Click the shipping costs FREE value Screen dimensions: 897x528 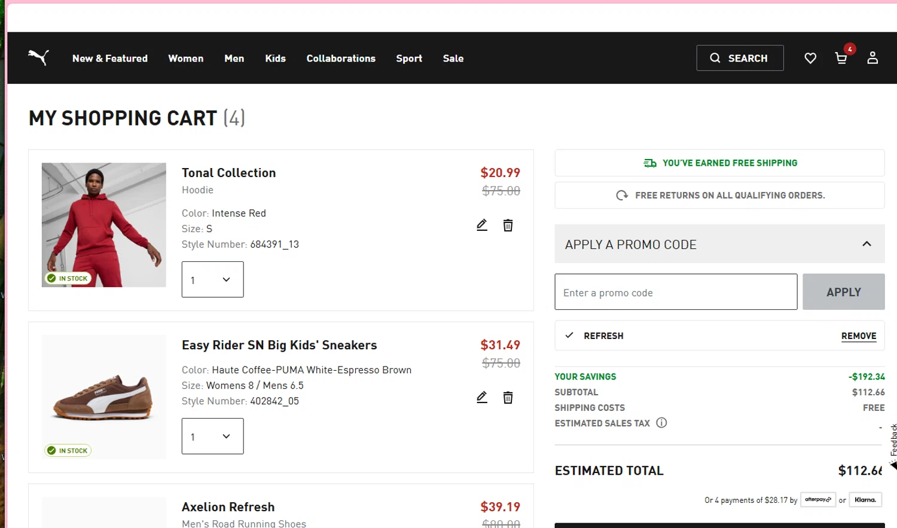[874, 408]
